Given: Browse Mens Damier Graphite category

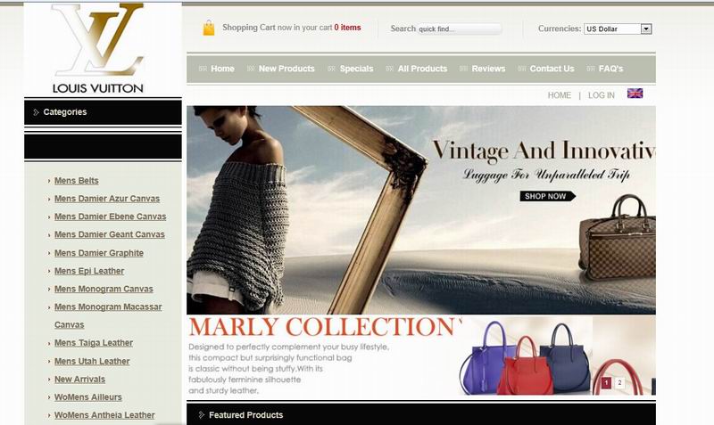Looking at the screenshot, I should [x=98, y=253].
